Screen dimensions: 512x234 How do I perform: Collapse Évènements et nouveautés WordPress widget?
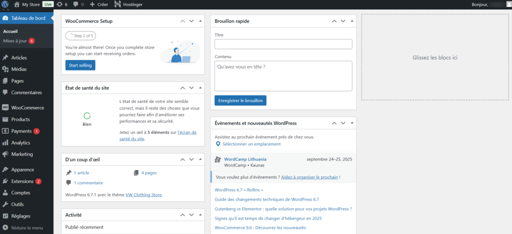click(x=351, y=123)
